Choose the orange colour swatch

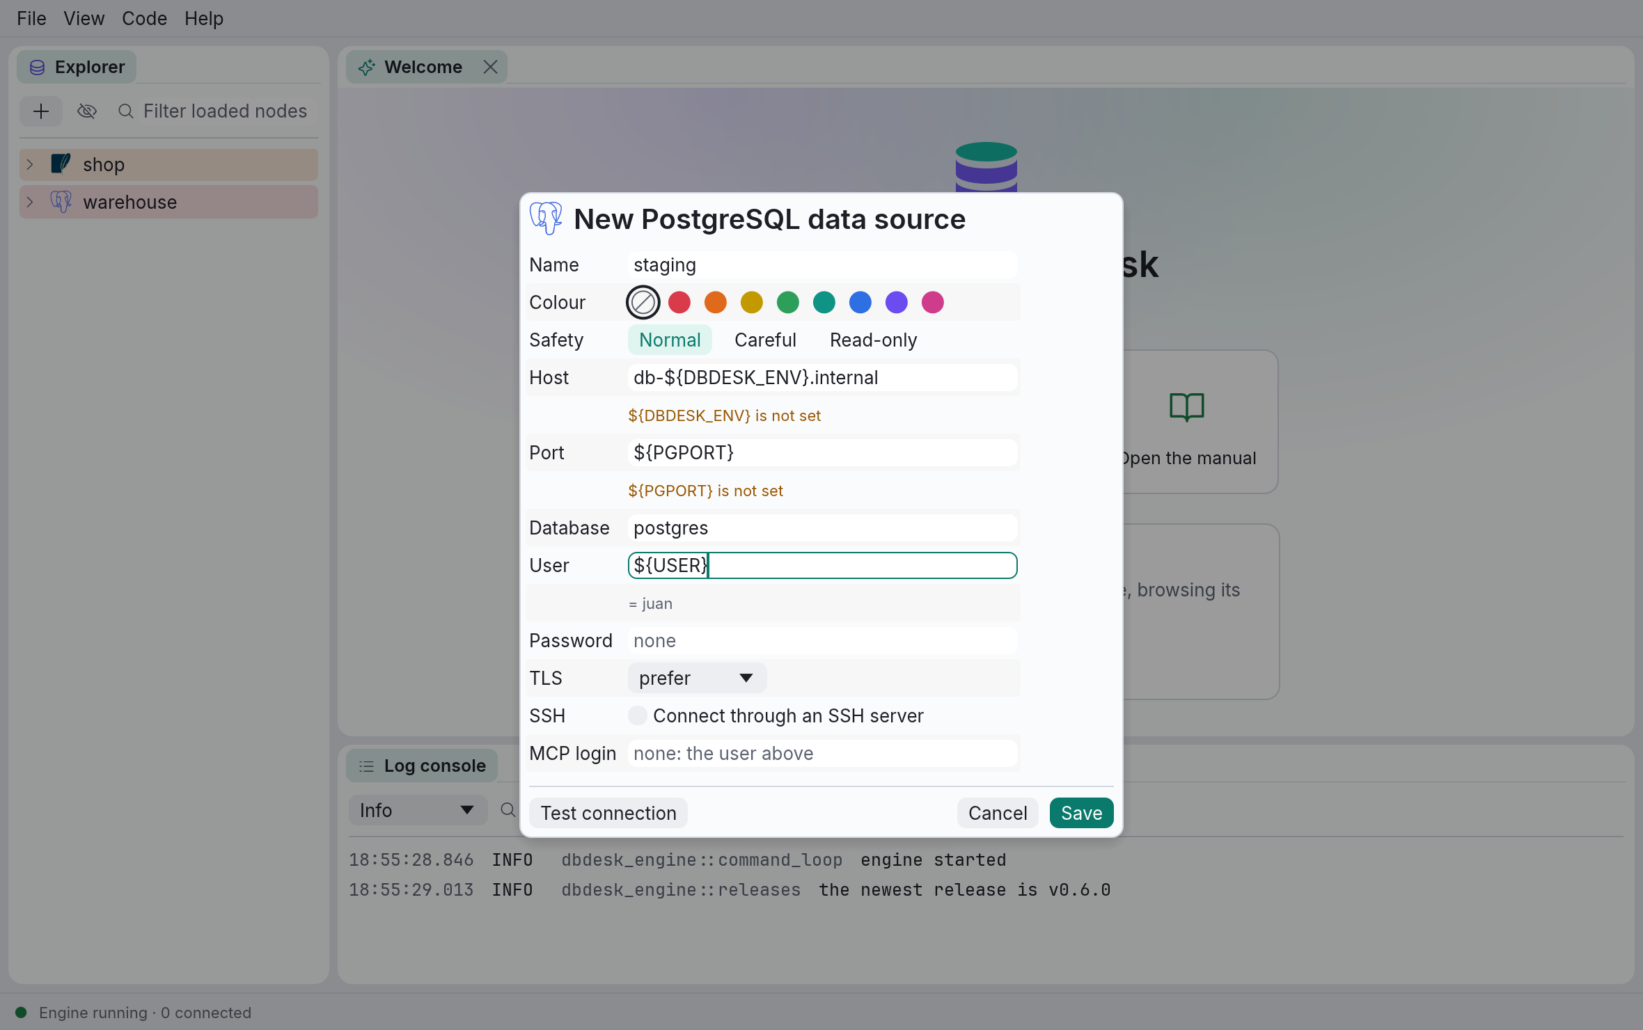716,302
